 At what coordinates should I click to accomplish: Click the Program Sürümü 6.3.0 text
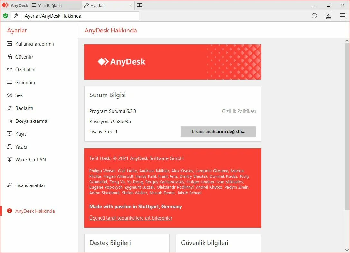[113, 111]
